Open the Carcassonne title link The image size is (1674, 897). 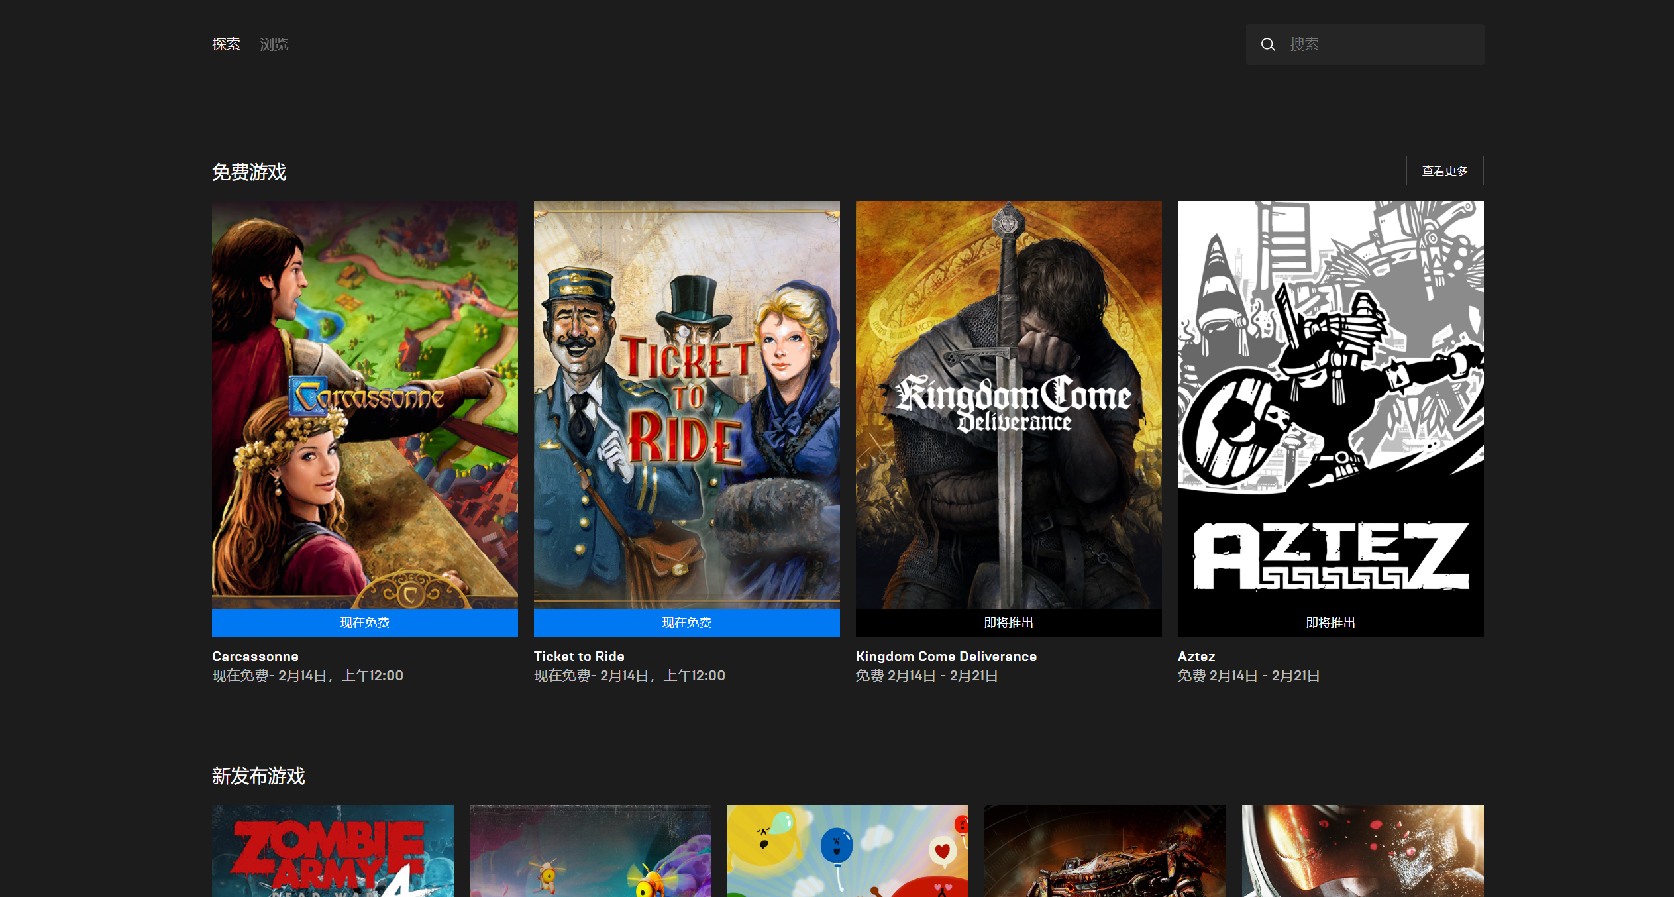(255, 657)
